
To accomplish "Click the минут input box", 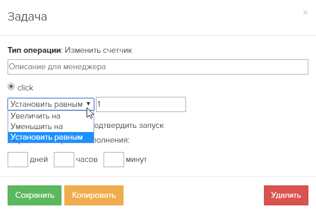I will pos(114,160).
